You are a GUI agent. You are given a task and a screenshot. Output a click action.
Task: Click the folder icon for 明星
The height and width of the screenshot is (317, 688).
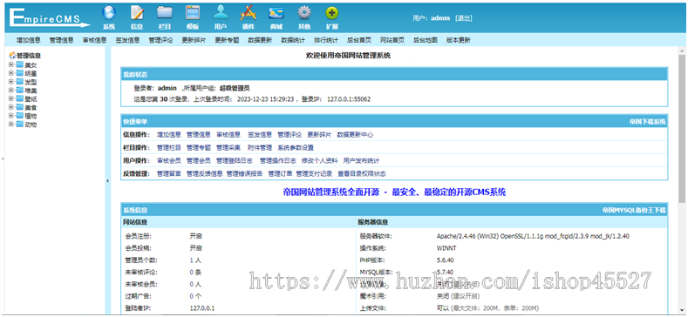pos(20,73)
